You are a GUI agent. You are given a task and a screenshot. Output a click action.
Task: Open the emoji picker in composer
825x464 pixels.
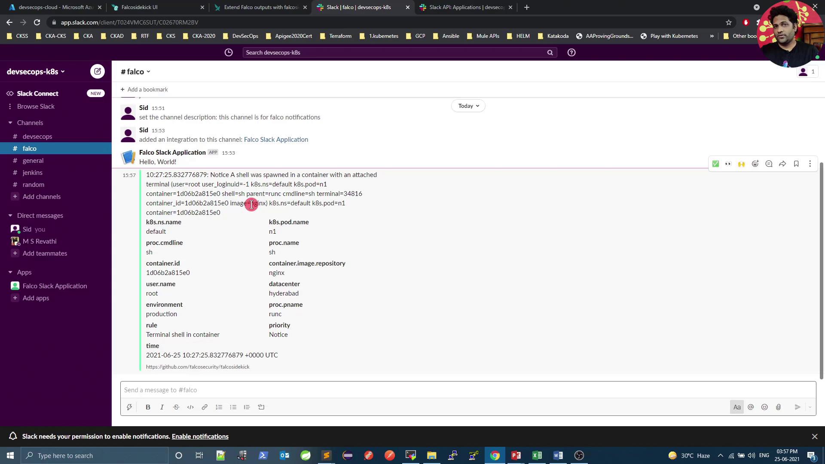[x=764, y=407]
